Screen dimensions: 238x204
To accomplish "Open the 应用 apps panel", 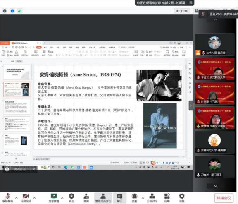I will click(x=167, y=198).
